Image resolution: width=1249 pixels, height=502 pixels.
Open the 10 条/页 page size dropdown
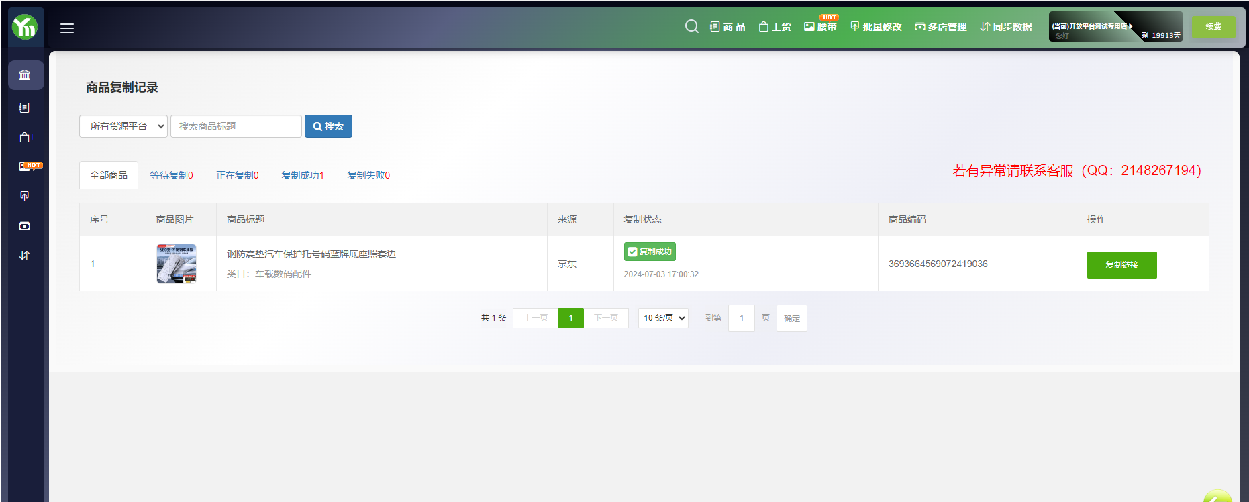point(663,318)
